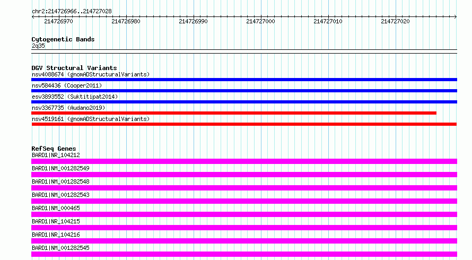Click the black cytogenetic band line 2q35
Viewport: 472px width, 260px height.
tap(244, 51)
